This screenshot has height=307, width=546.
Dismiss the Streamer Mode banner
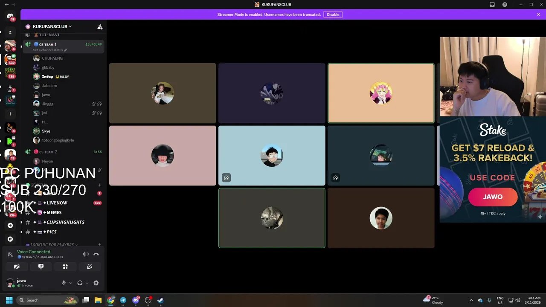pyautogui.click(x=538, y=14)
